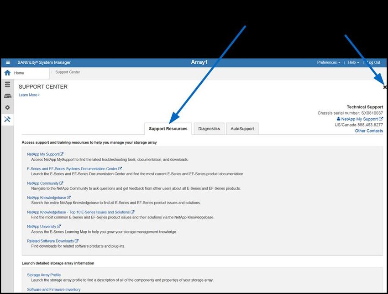Click the chassis serial number SX0810037
This screenshot has width=388, height=294.
tap(372, 113)
